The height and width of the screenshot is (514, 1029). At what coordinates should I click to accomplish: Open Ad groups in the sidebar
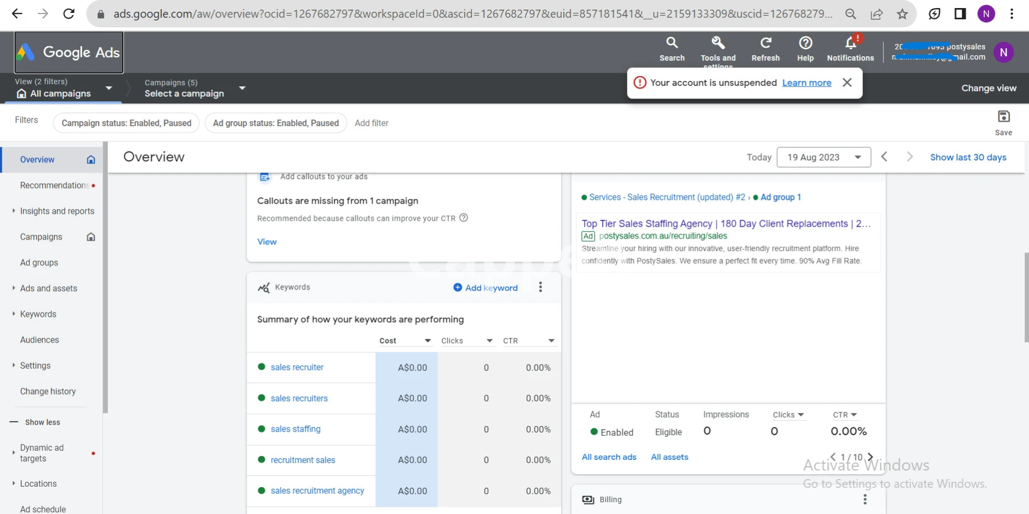39,263
